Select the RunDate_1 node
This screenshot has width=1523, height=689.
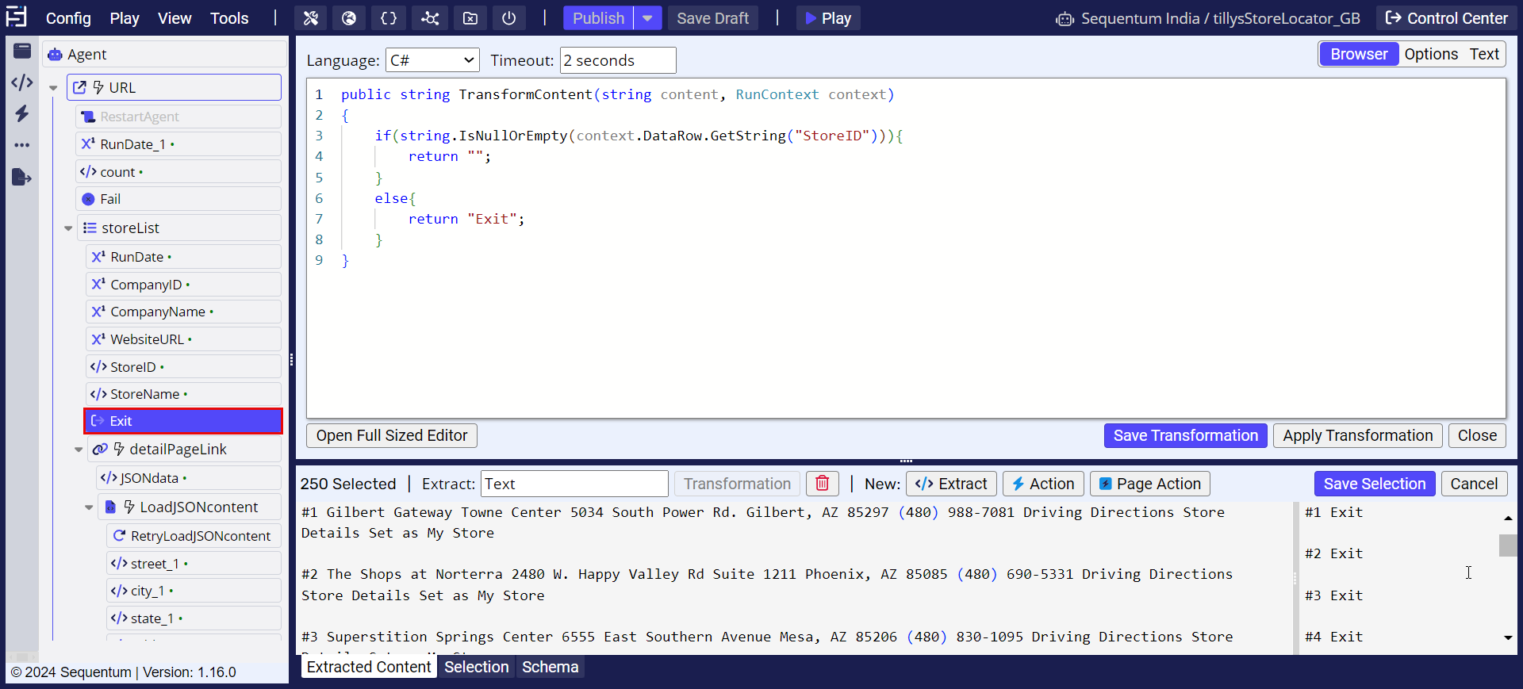(178, 144)
